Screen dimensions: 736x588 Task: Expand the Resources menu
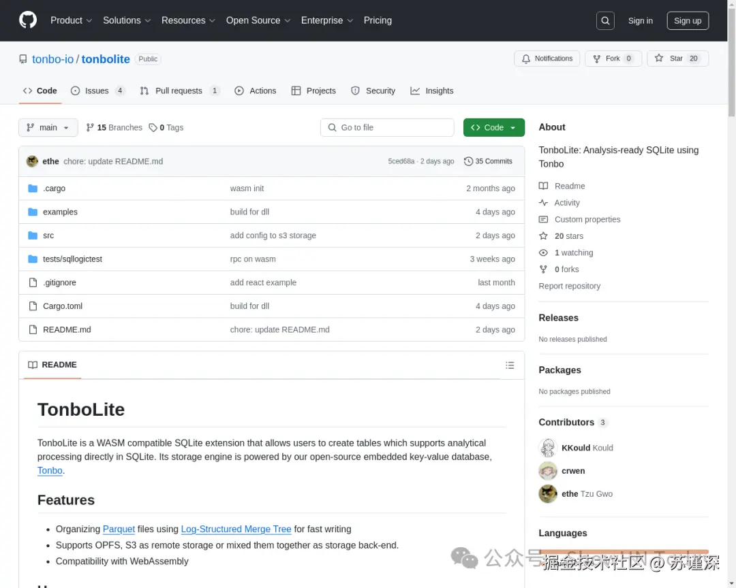click(188, 20)
